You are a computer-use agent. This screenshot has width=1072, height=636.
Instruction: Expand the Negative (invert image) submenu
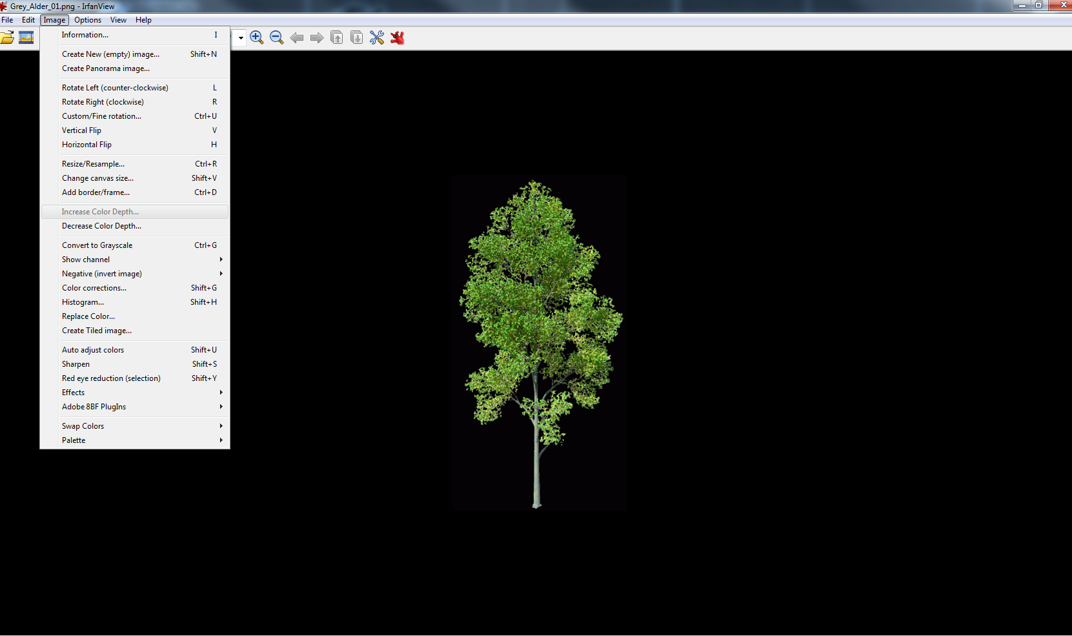click(135, 274)
